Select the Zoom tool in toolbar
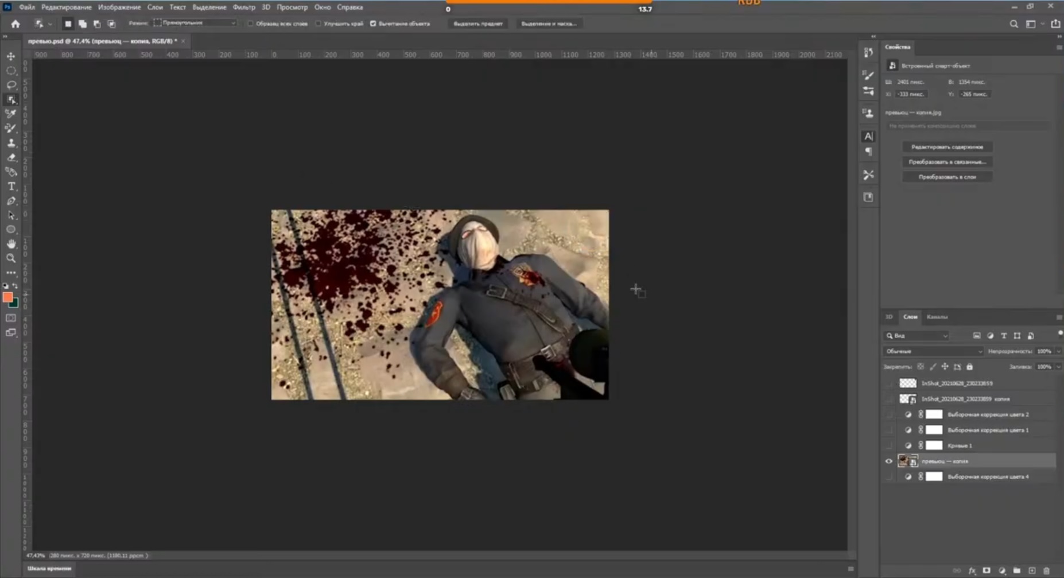 (x=11, y=258)
